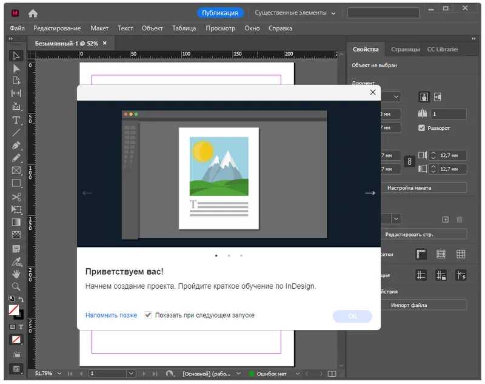Select the Direct Selection tool
This screenshot has height=384, width=485.
pos(16,69)
